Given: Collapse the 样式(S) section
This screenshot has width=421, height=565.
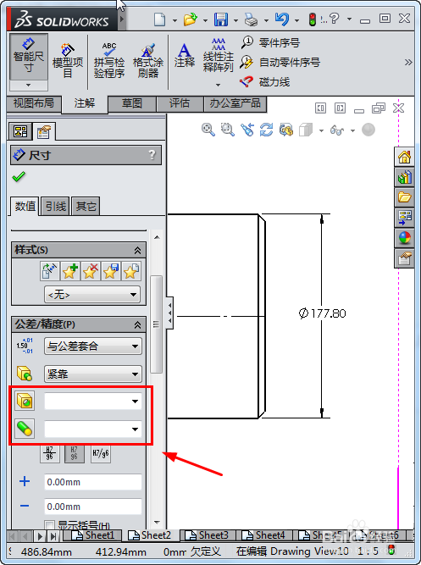Looking at the screenshot, I should click(x=137, y=250).
